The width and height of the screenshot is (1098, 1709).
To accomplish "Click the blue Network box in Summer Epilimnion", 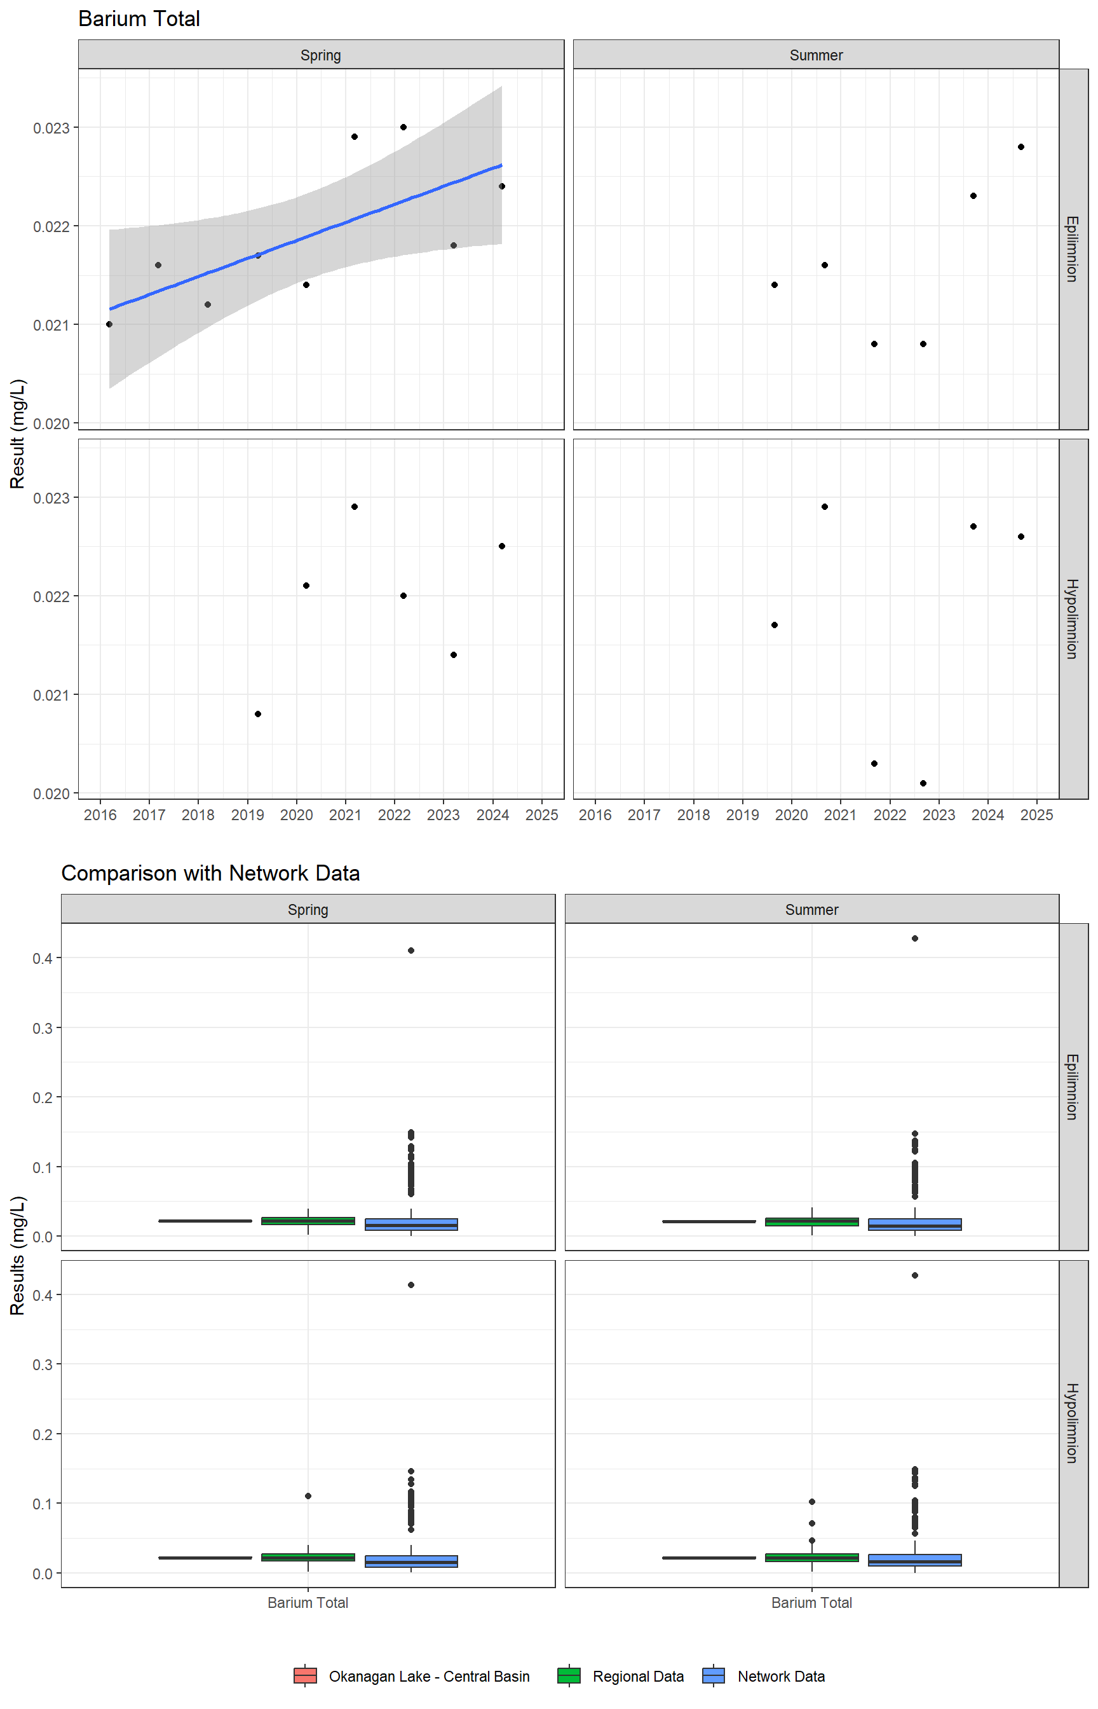I will tap(915, 1224).
